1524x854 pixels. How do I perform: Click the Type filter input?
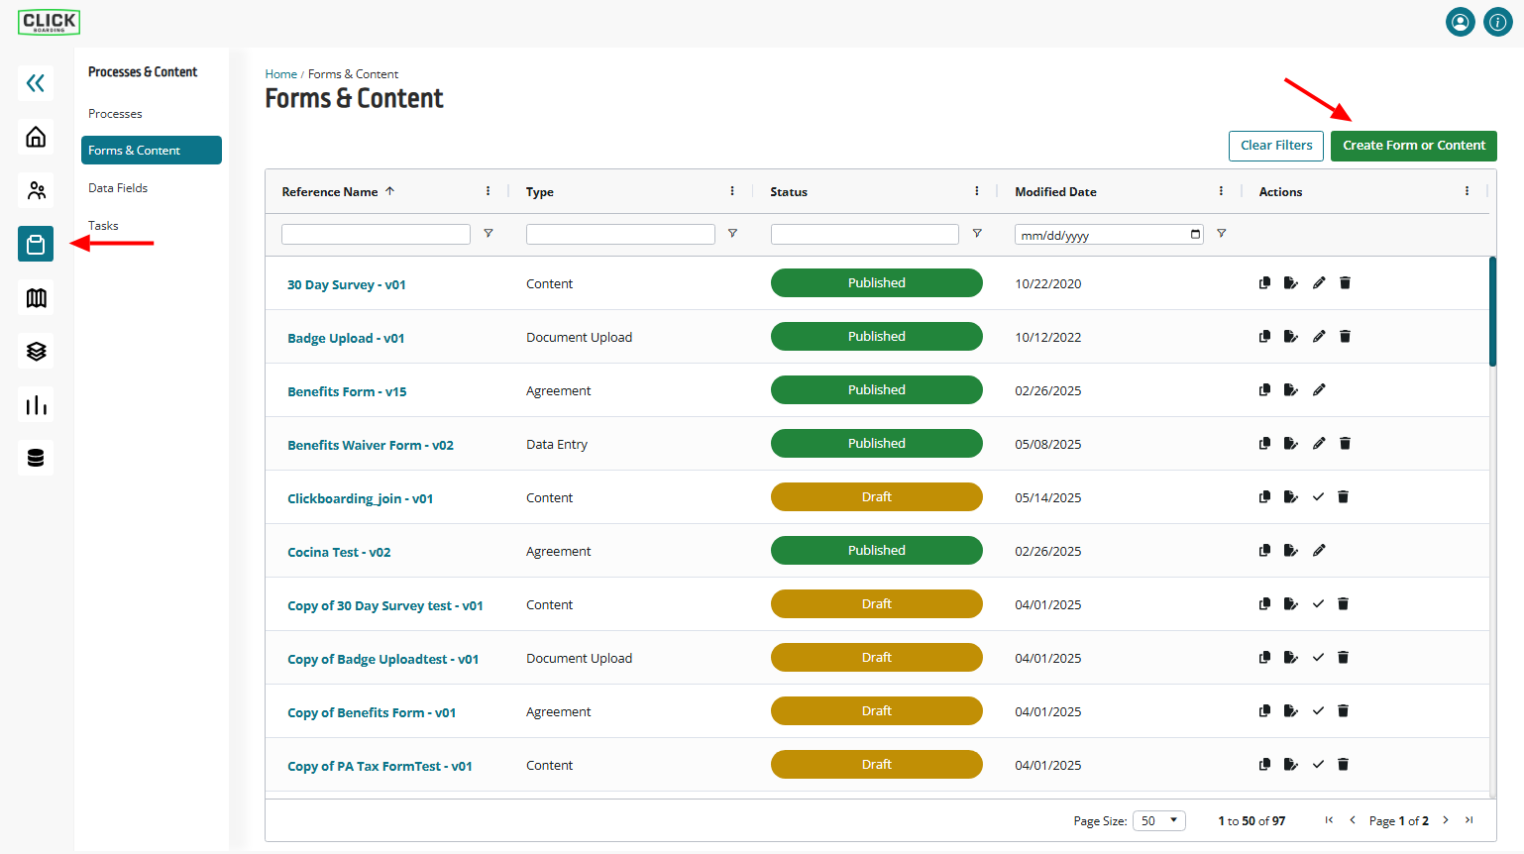620,234
